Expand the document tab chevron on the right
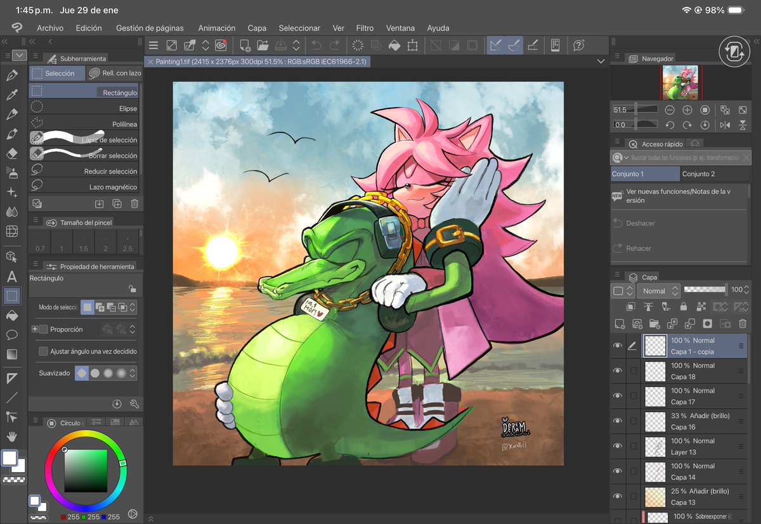This screenshot has height=524, width=761. tap(601, 61)
